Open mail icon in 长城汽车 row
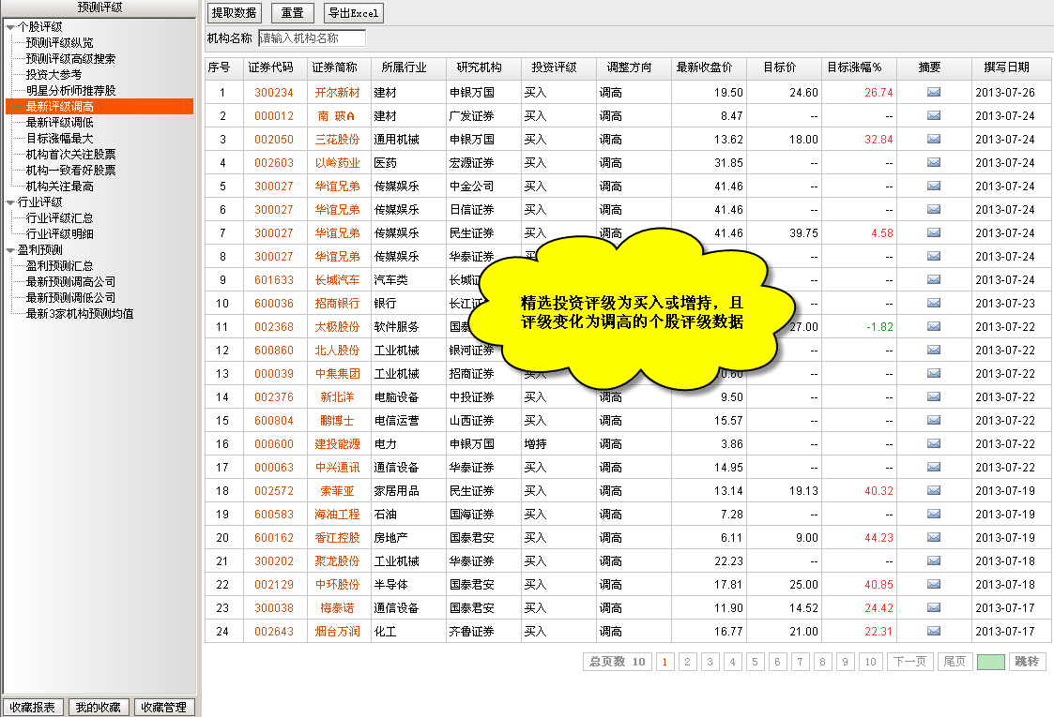1054x717 pixels. (x=933, y=279)
